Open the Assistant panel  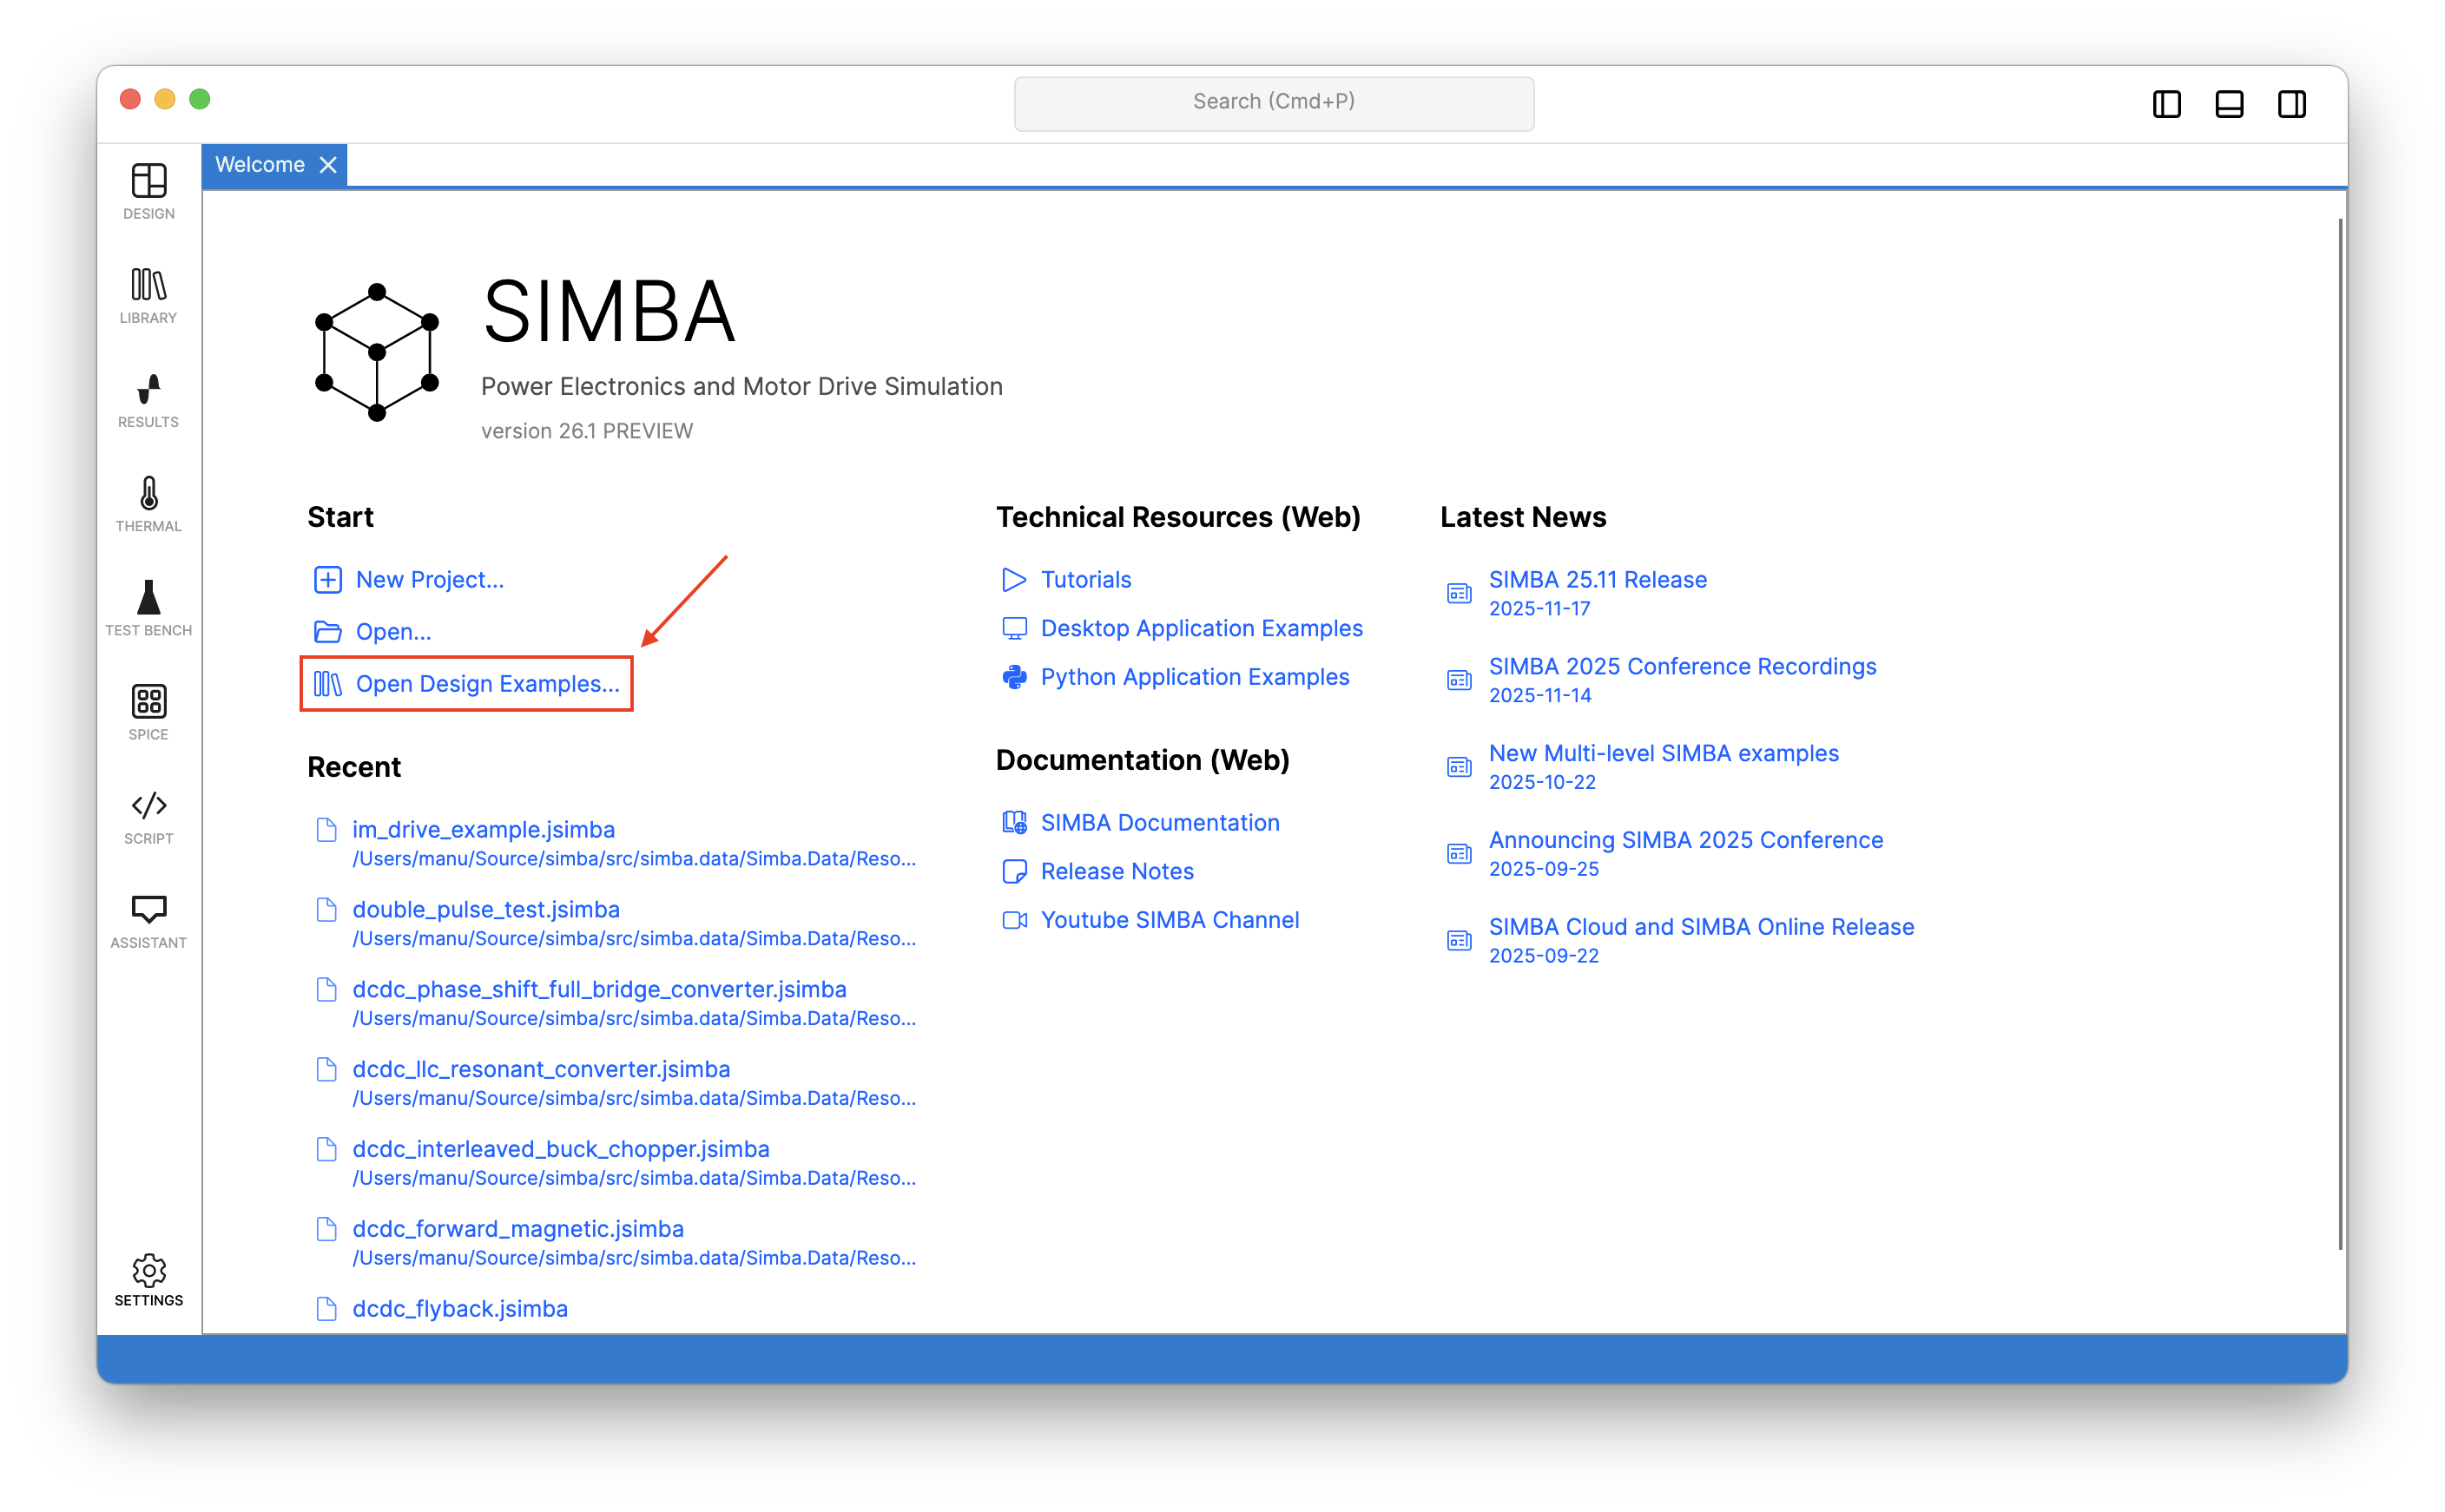(x=148, y=920)
